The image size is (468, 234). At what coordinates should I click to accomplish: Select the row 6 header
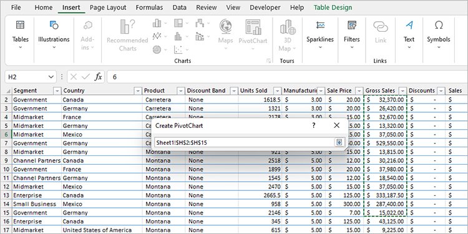[x=6, y=134]
